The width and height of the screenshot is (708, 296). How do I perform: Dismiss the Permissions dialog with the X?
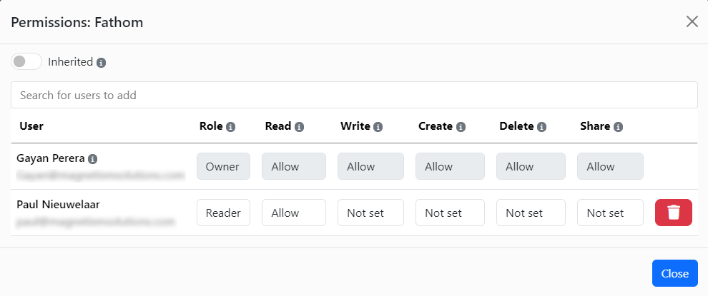pyautogui.click(x=692, y=21)
